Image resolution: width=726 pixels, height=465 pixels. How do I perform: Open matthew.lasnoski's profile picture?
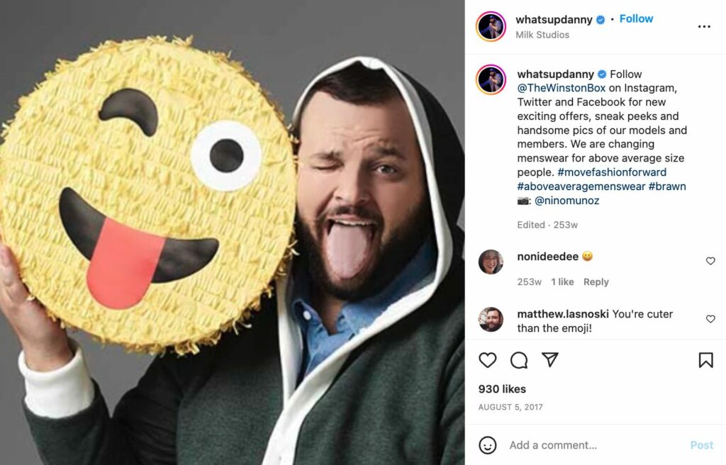coord(491,319)
